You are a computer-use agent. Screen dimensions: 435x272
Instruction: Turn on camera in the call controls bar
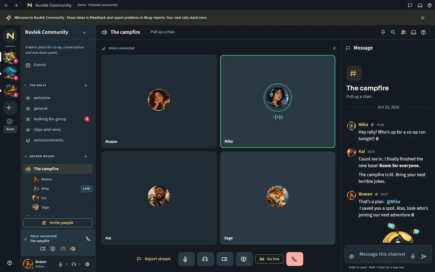(x=224, y=259)
